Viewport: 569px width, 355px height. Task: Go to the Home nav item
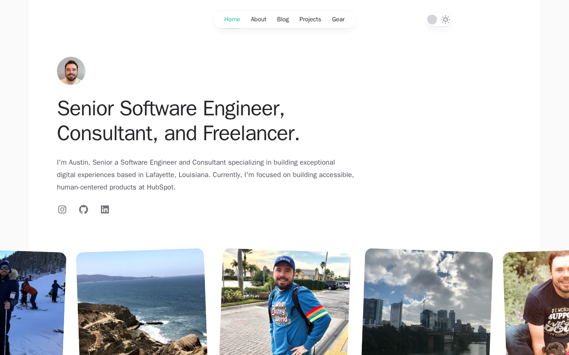click(x=232, y=20)
